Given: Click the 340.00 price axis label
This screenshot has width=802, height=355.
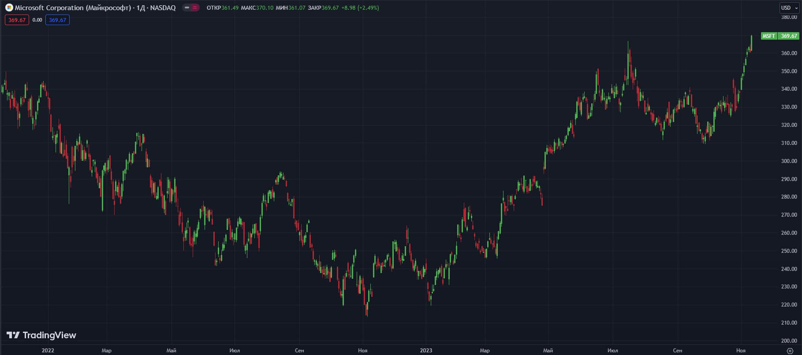Looking at the screenshot, I should point(789,89).
